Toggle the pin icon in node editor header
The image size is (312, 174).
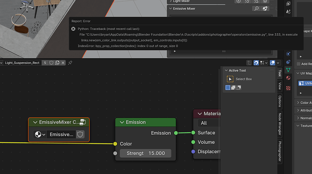coord(70,63)
